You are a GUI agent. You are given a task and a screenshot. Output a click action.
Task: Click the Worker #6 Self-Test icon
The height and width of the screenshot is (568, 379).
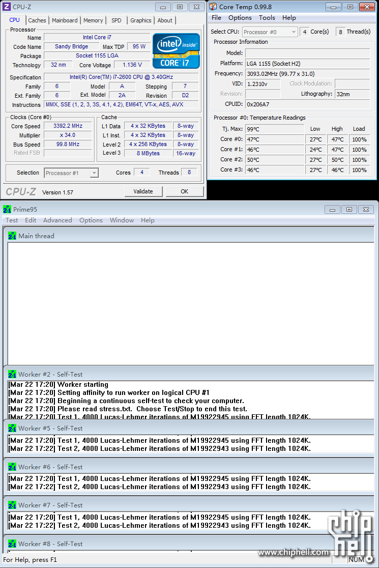12,467
